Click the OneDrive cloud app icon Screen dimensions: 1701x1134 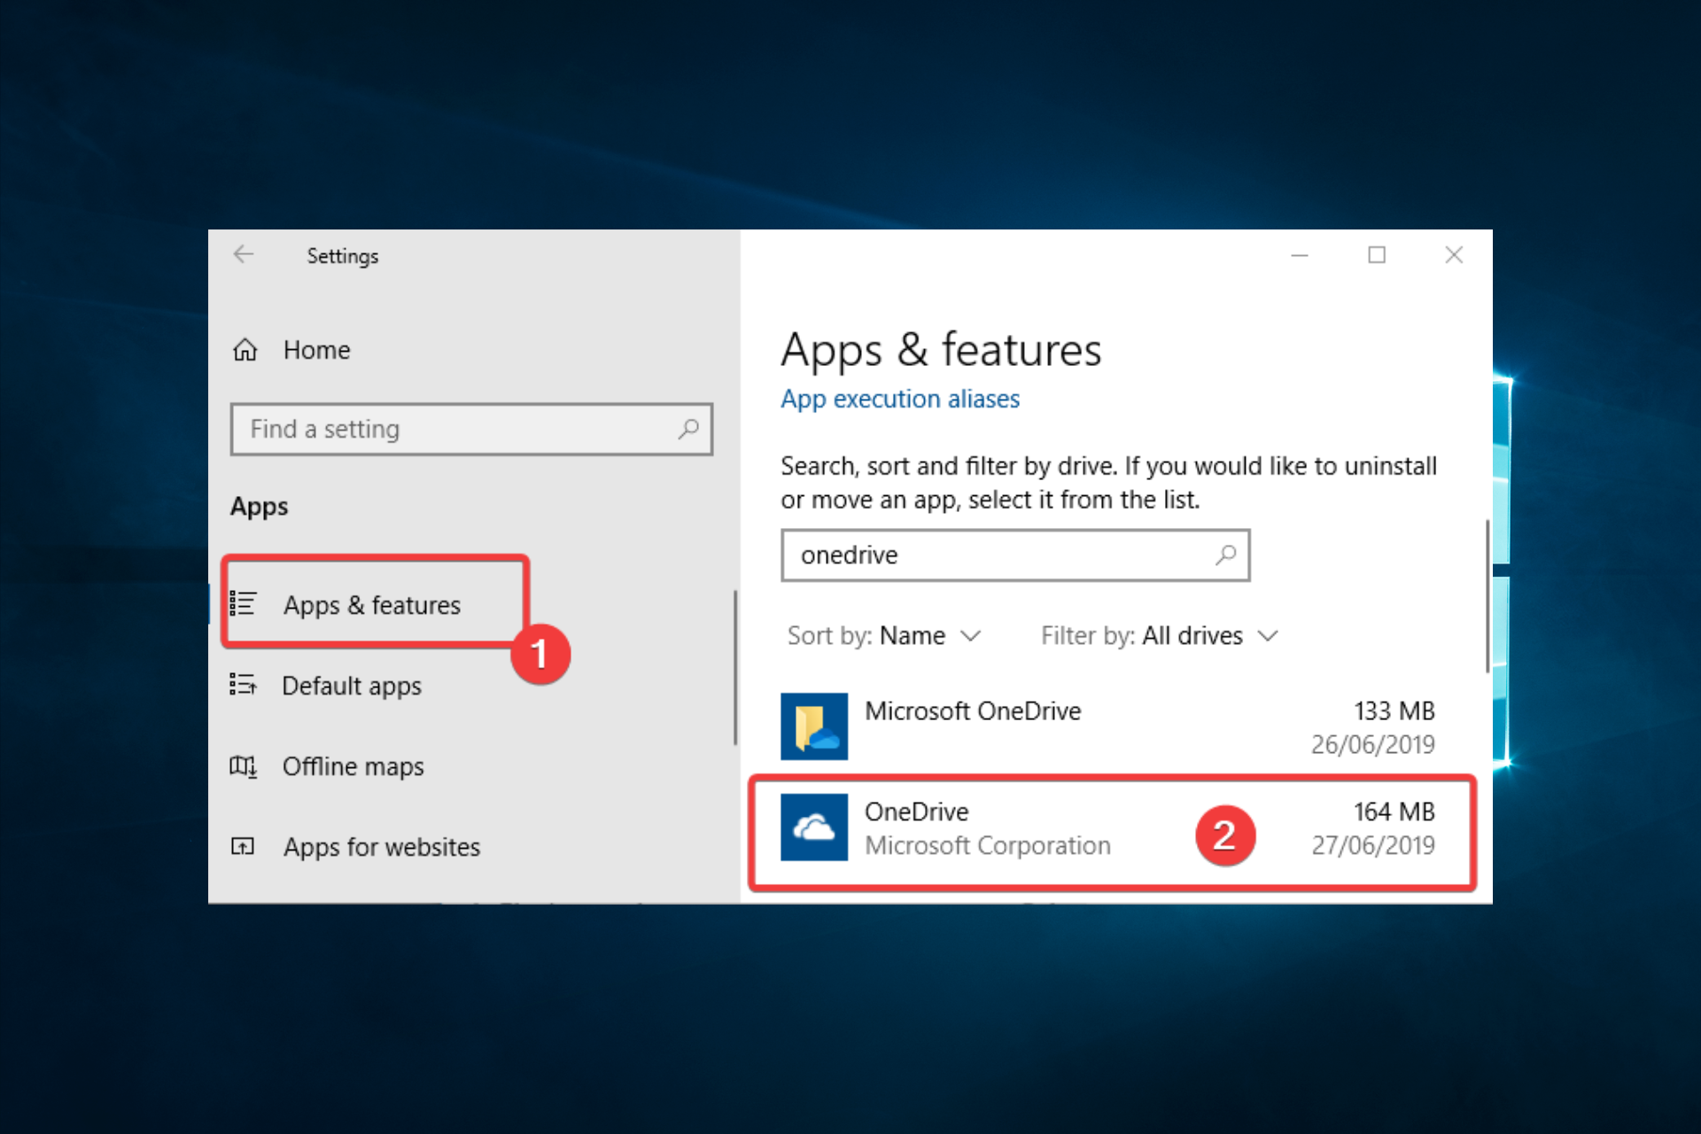pyautogui.click(x=814, y=827)
